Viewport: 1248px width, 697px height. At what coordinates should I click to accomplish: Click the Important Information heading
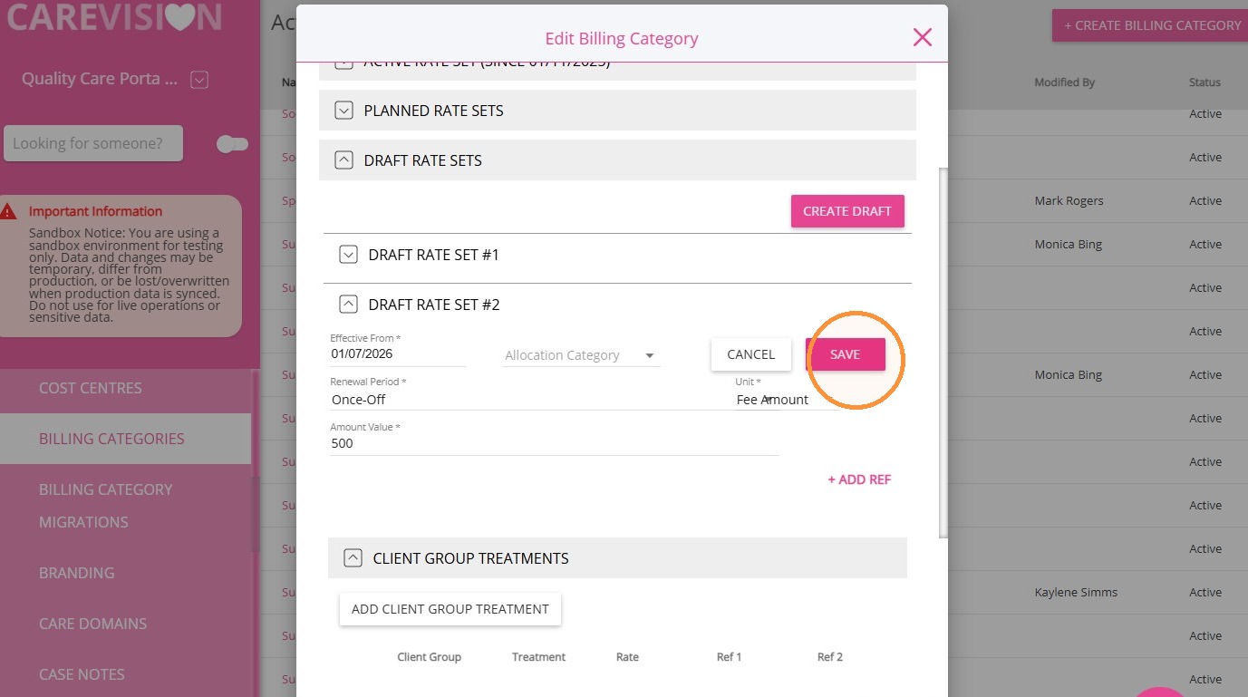tap(95, 211)
